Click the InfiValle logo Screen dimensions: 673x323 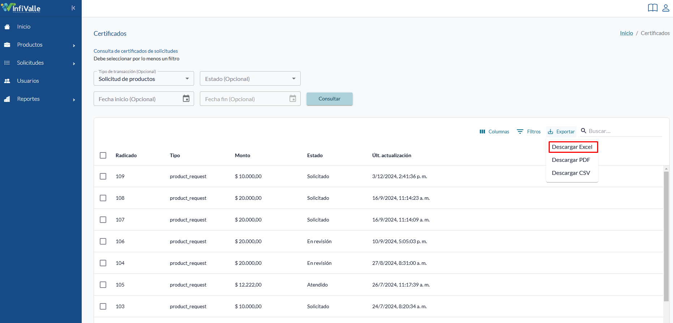21,8
